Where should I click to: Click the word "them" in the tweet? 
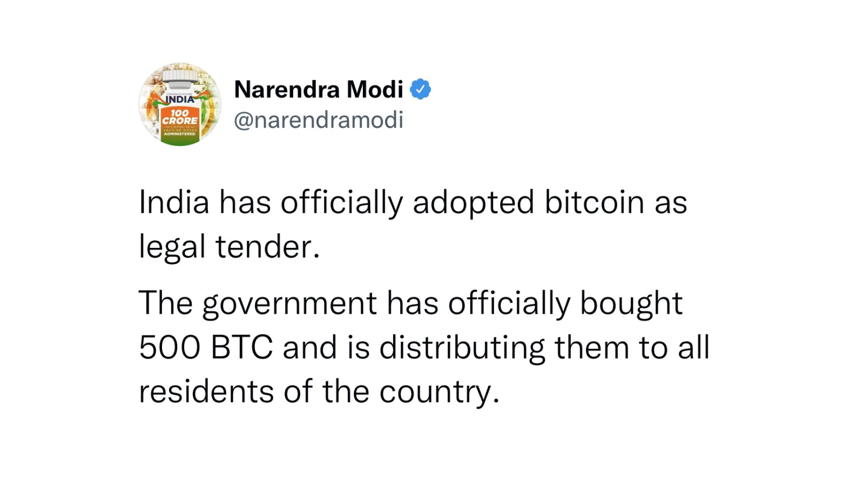pos(592,347)
